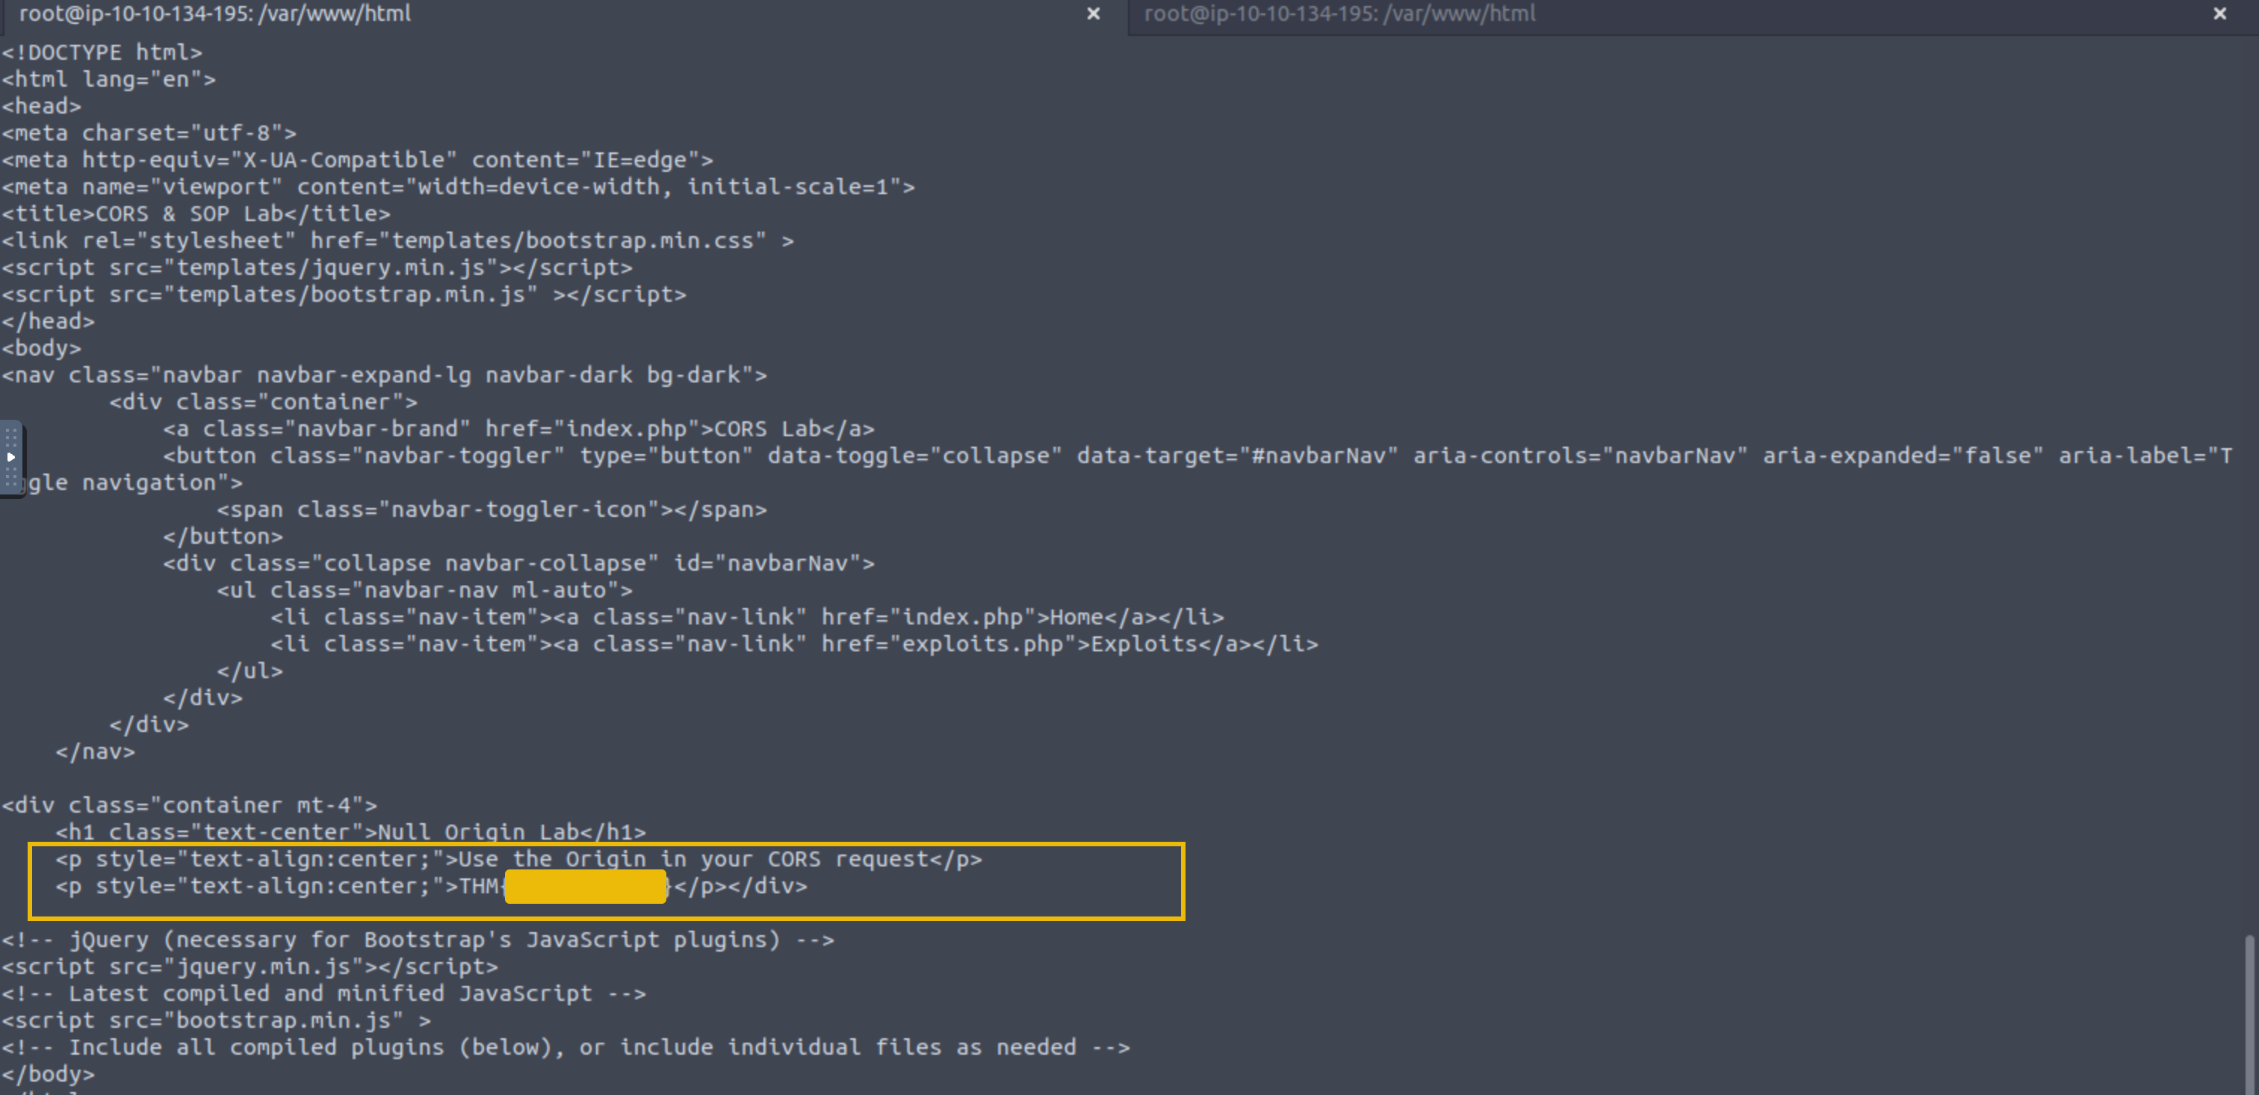This screenshot has width=2259, height=1095.
Task: Click the 'collapse navbar-collapse' div line
Action: click(x=519, y=564)
